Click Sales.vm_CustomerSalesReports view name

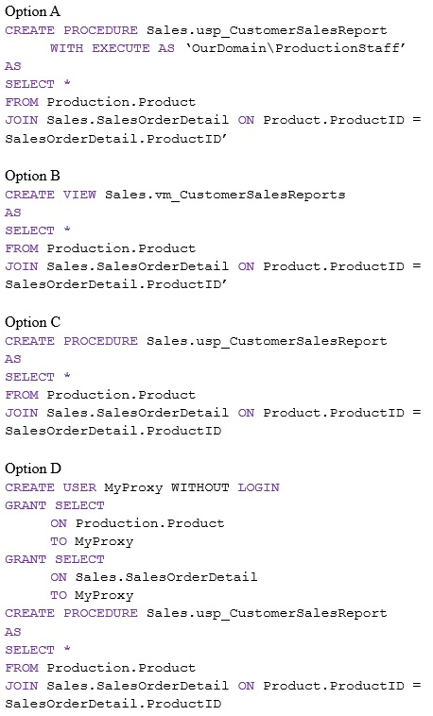click(x=225, y=195)
